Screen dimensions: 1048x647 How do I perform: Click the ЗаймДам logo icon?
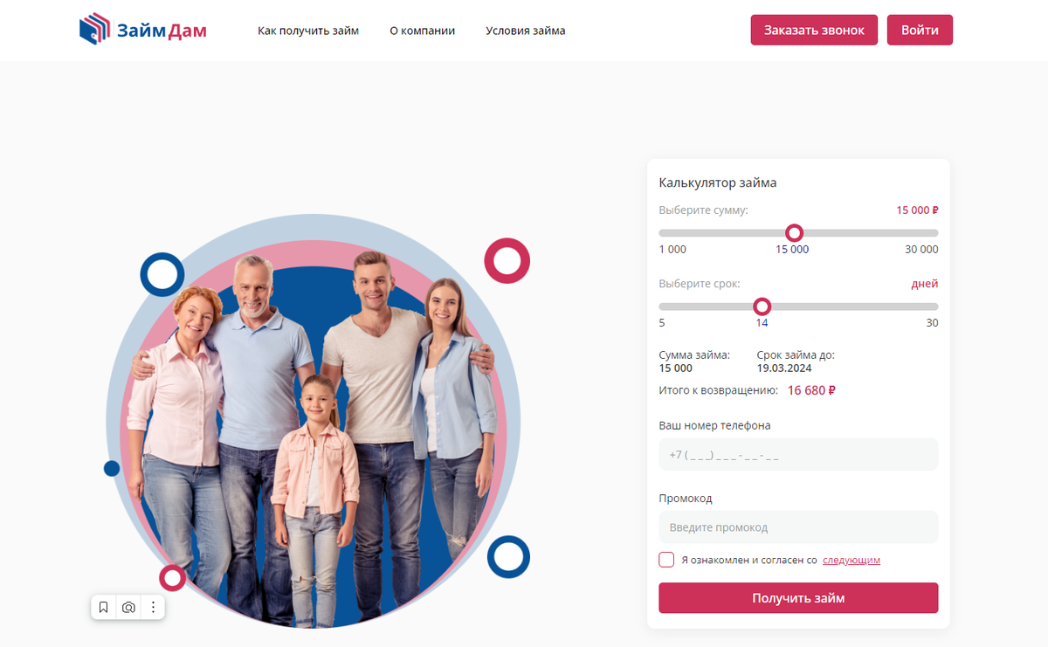pyautogui.click(x=94, y=30)
